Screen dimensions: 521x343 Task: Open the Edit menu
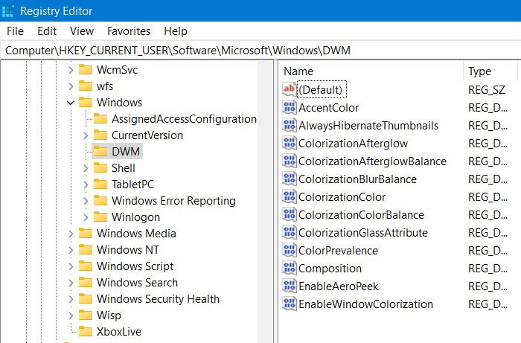point(47,31)
